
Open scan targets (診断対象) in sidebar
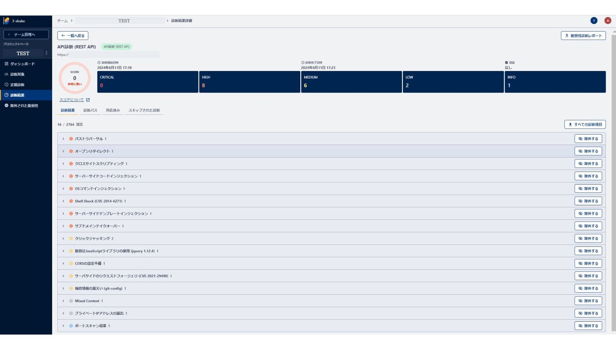[17, 74]
